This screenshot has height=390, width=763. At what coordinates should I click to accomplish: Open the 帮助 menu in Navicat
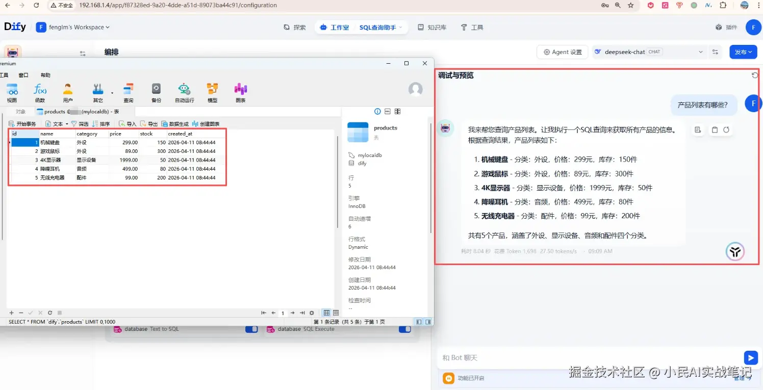pos(45,75)
